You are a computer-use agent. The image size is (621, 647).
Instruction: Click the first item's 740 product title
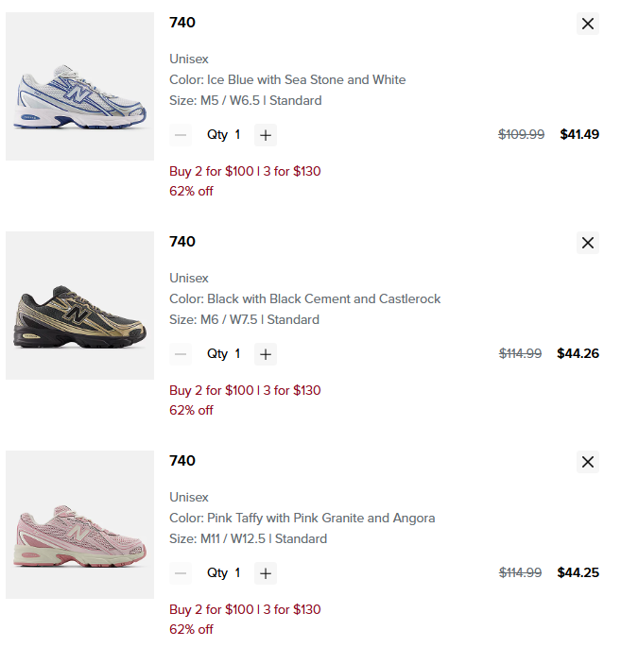182,23
